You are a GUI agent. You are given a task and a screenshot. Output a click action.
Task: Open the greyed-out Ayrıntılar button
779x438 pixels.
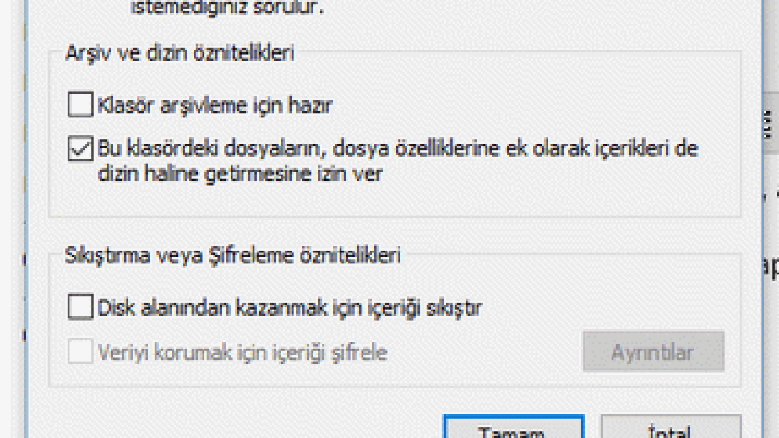pos(653,351)
